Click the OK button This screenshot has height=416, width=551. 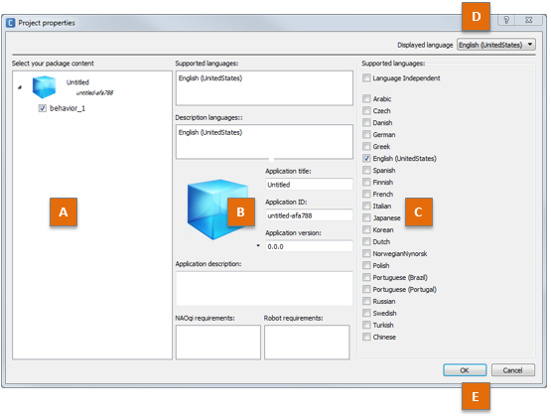[465, 370]
